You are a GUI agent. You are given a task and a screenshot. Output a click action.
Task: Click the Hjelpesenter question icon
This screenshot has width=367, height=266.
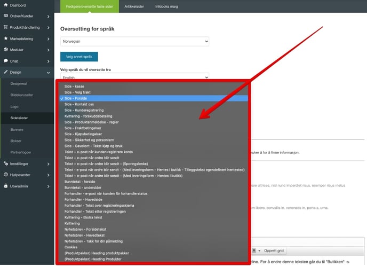point(6,175)
